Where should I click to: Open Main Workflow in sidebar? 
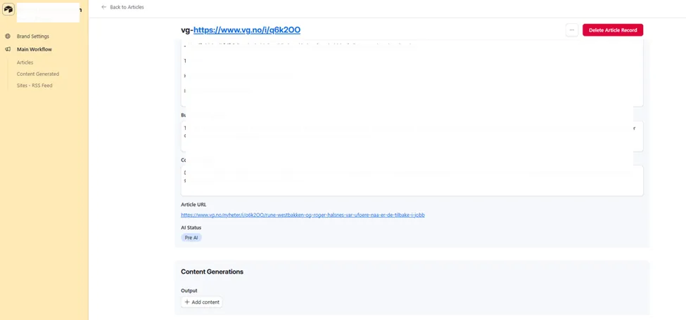(x=34, y=49)
